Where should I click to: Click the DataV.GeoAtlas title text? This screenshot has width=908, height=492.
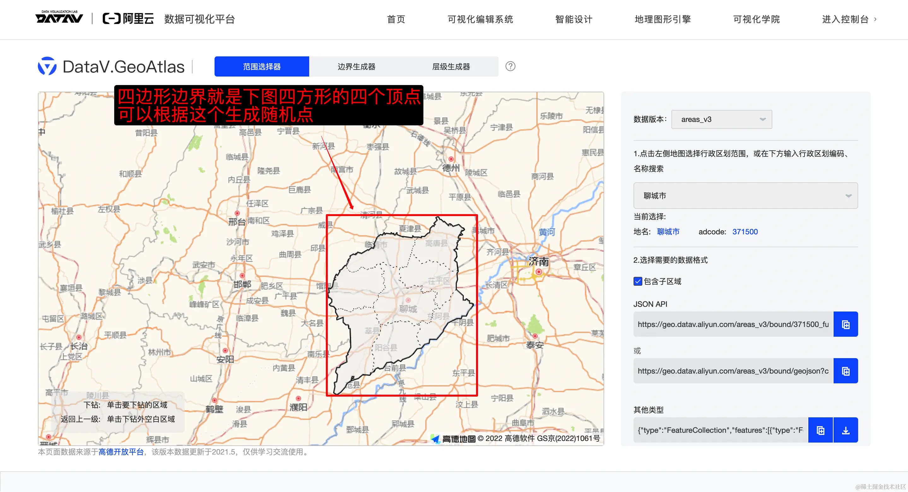[x=123, y=66]
